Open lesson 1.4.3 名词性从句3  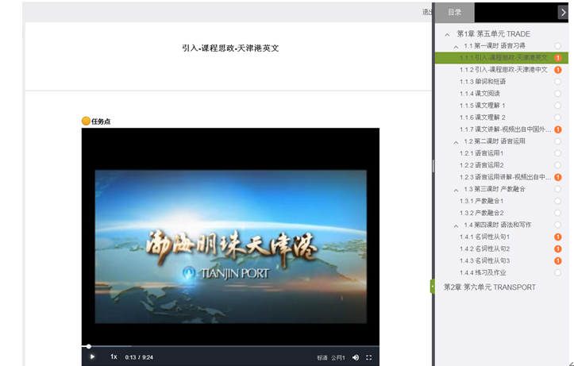coord(484,260)
